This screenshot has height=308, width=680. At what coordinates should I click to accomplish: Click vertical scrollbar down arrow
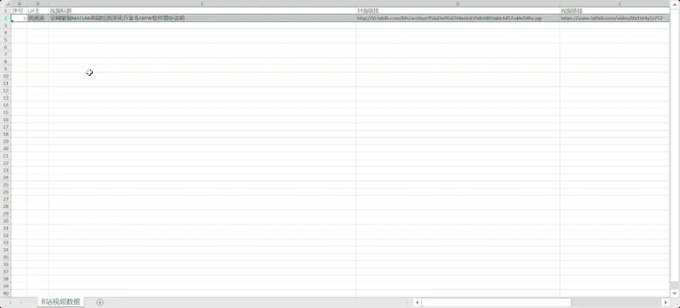[674, 292]
